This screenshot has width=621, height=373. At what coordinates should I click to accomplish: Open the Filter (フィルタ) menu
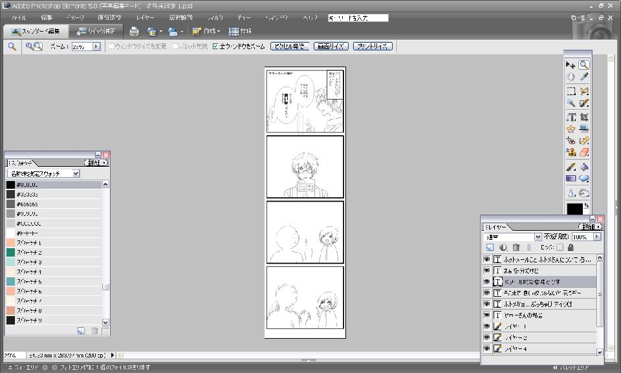tap(215, 17)
